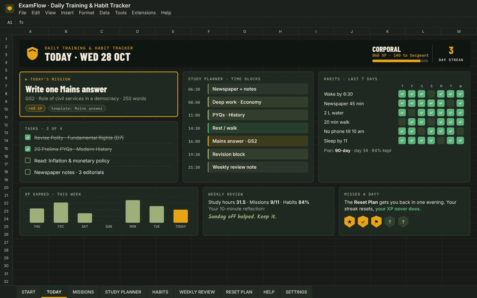Select the flag badge hexagon
The height and width of the screenshot is (298, 477).
376,222
